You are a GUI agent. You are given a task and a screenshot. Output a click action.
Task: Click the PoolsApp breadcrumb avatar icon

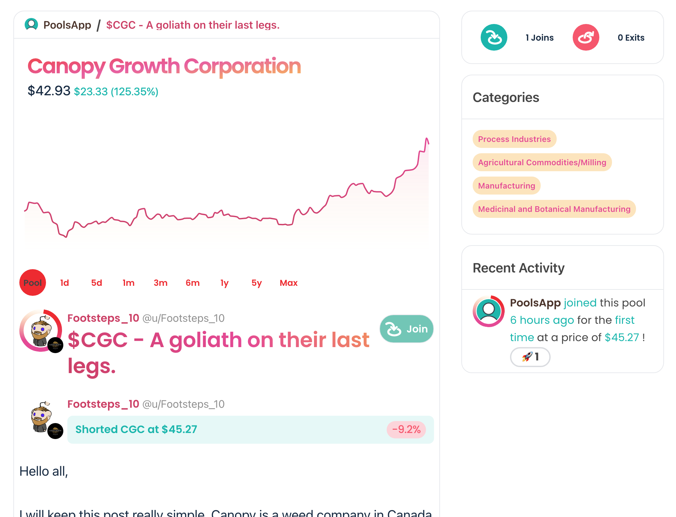point(31,25)
